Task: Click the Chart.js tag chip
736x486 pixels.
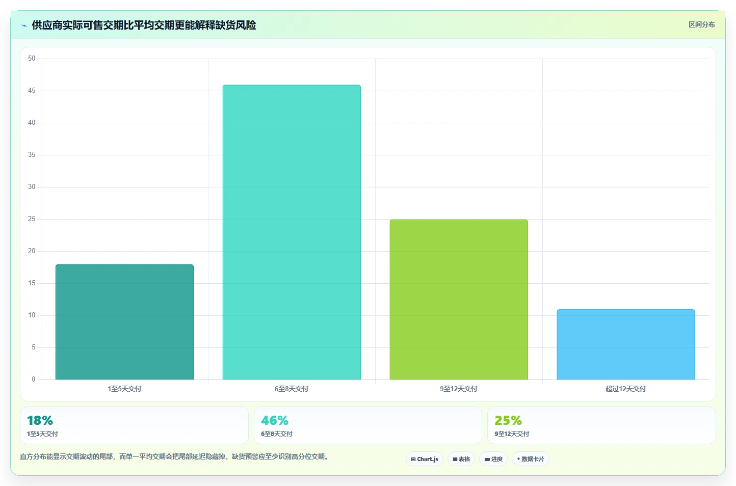Action: pos(425,459)
